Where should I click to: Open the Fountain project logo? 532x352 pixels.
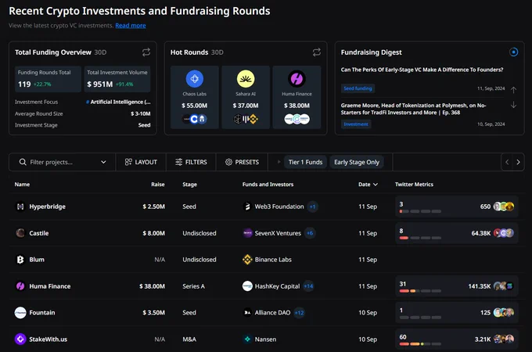click(20, 313)
